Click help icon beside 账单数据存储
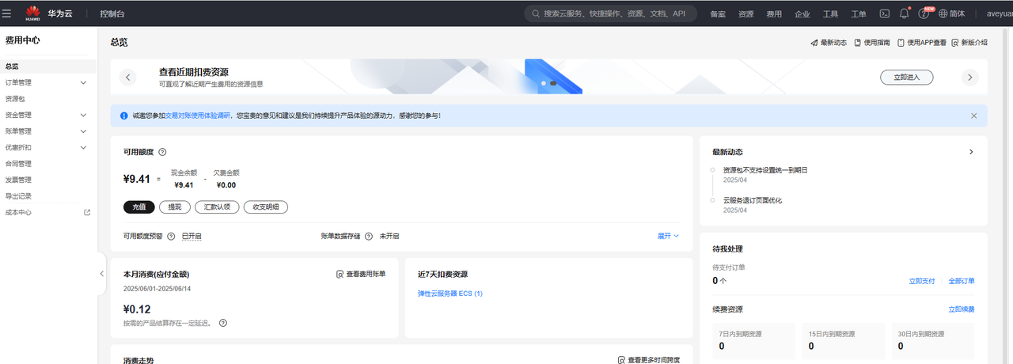 (369, 236)
